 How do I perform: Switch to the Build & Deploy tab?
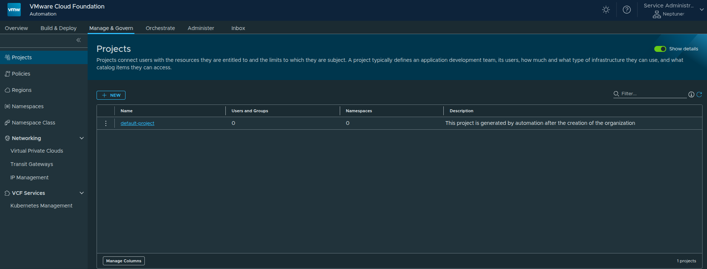click(x=59, y=28)
